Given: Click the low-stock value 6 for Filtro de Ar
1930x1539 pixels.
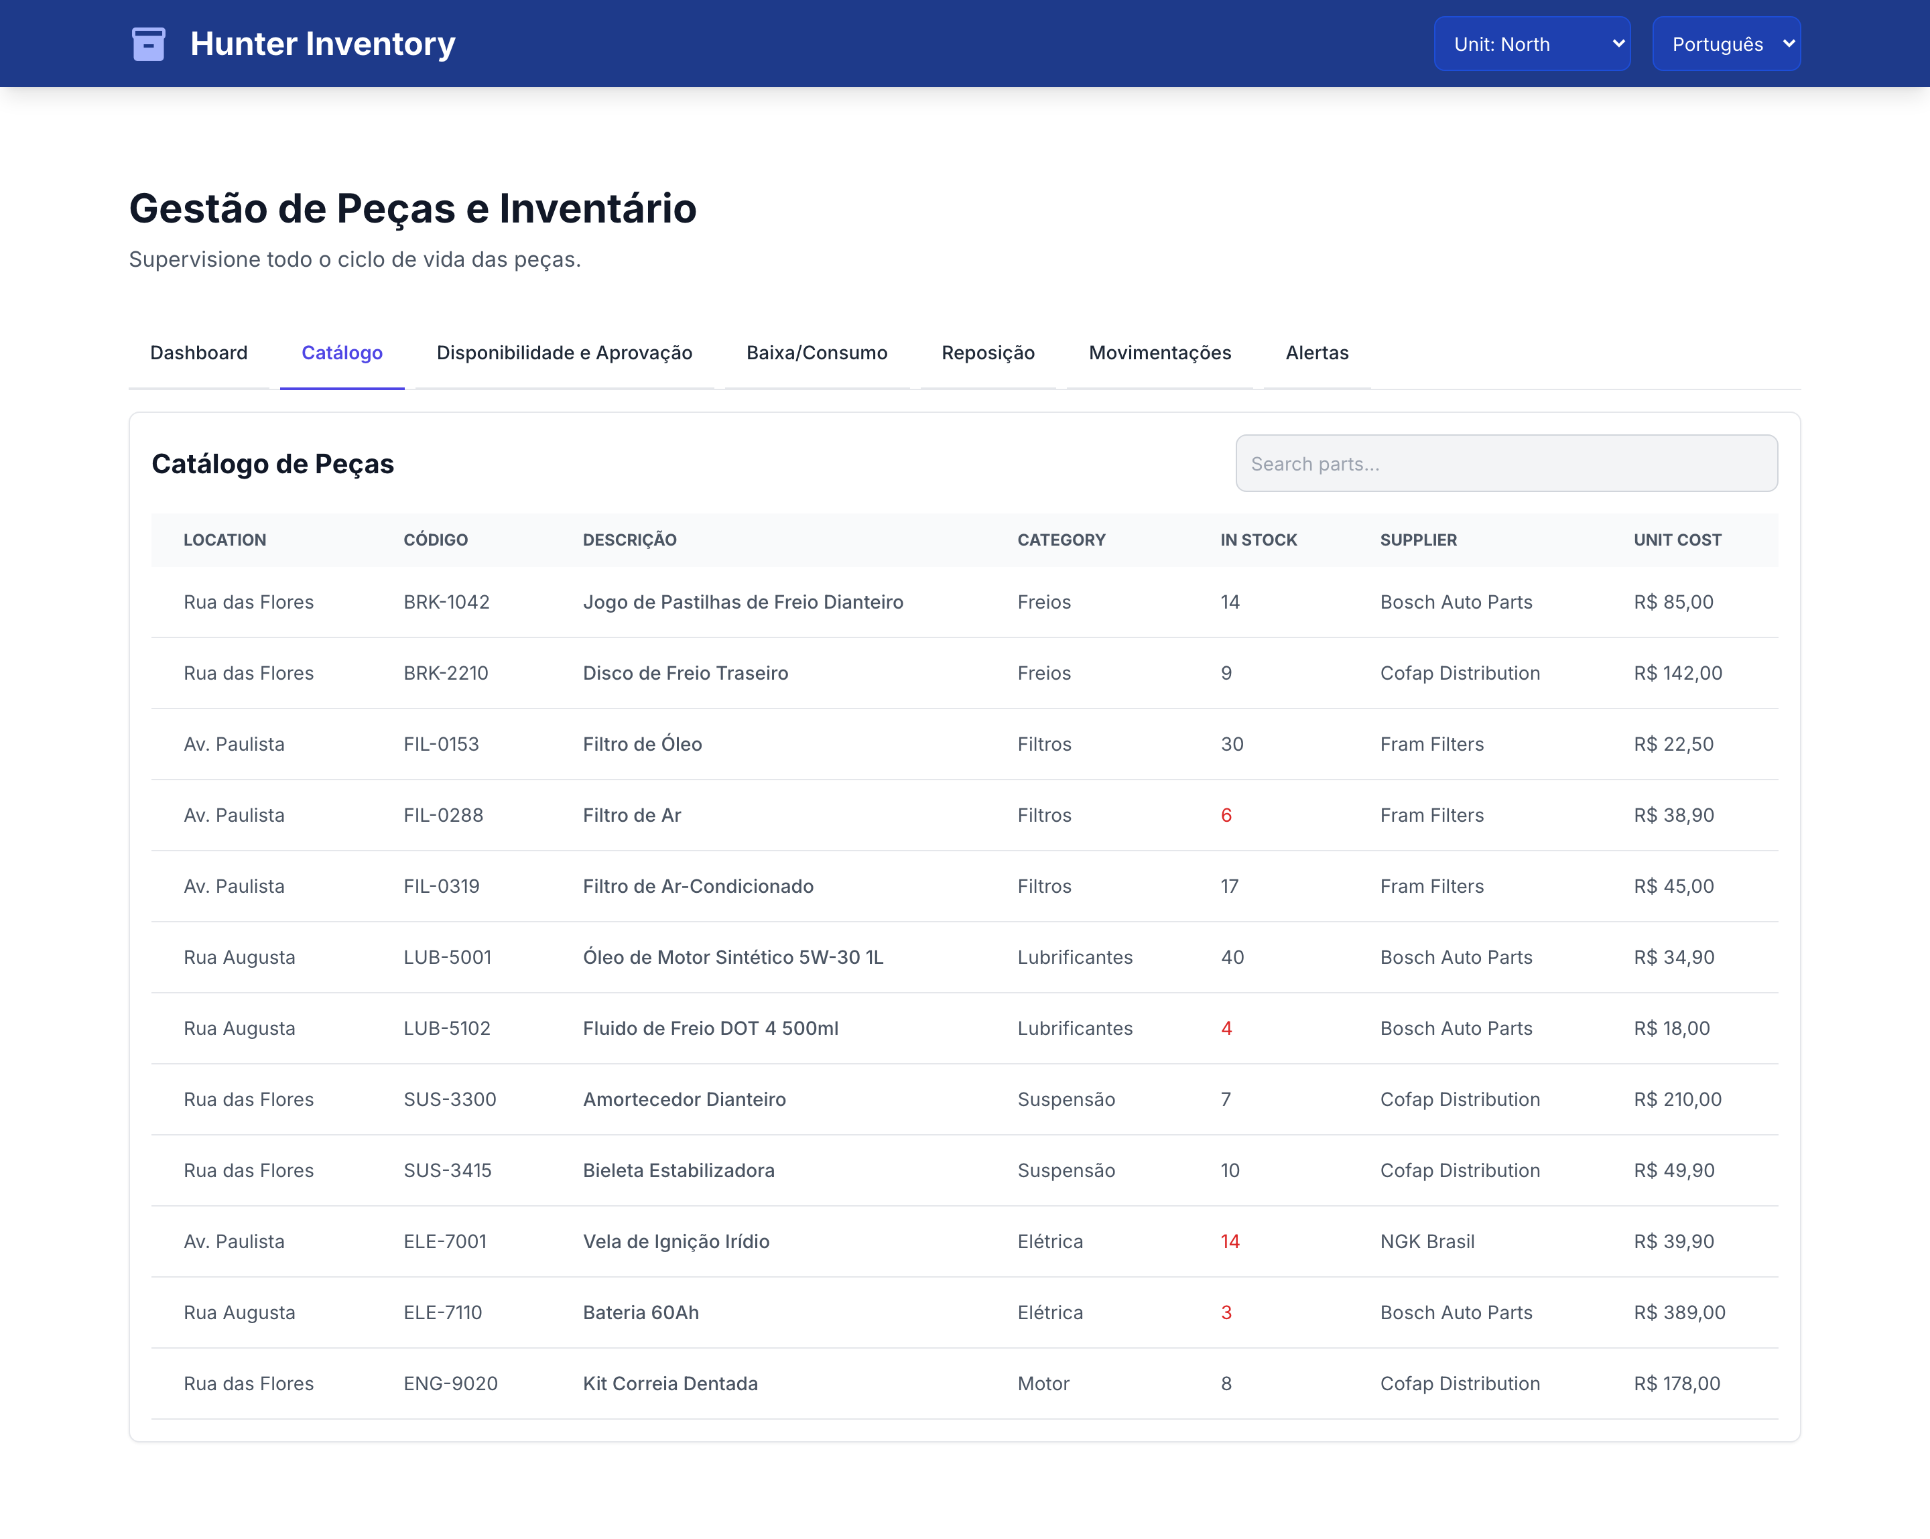Looking at the screenshot, I should click(1226, 814).
